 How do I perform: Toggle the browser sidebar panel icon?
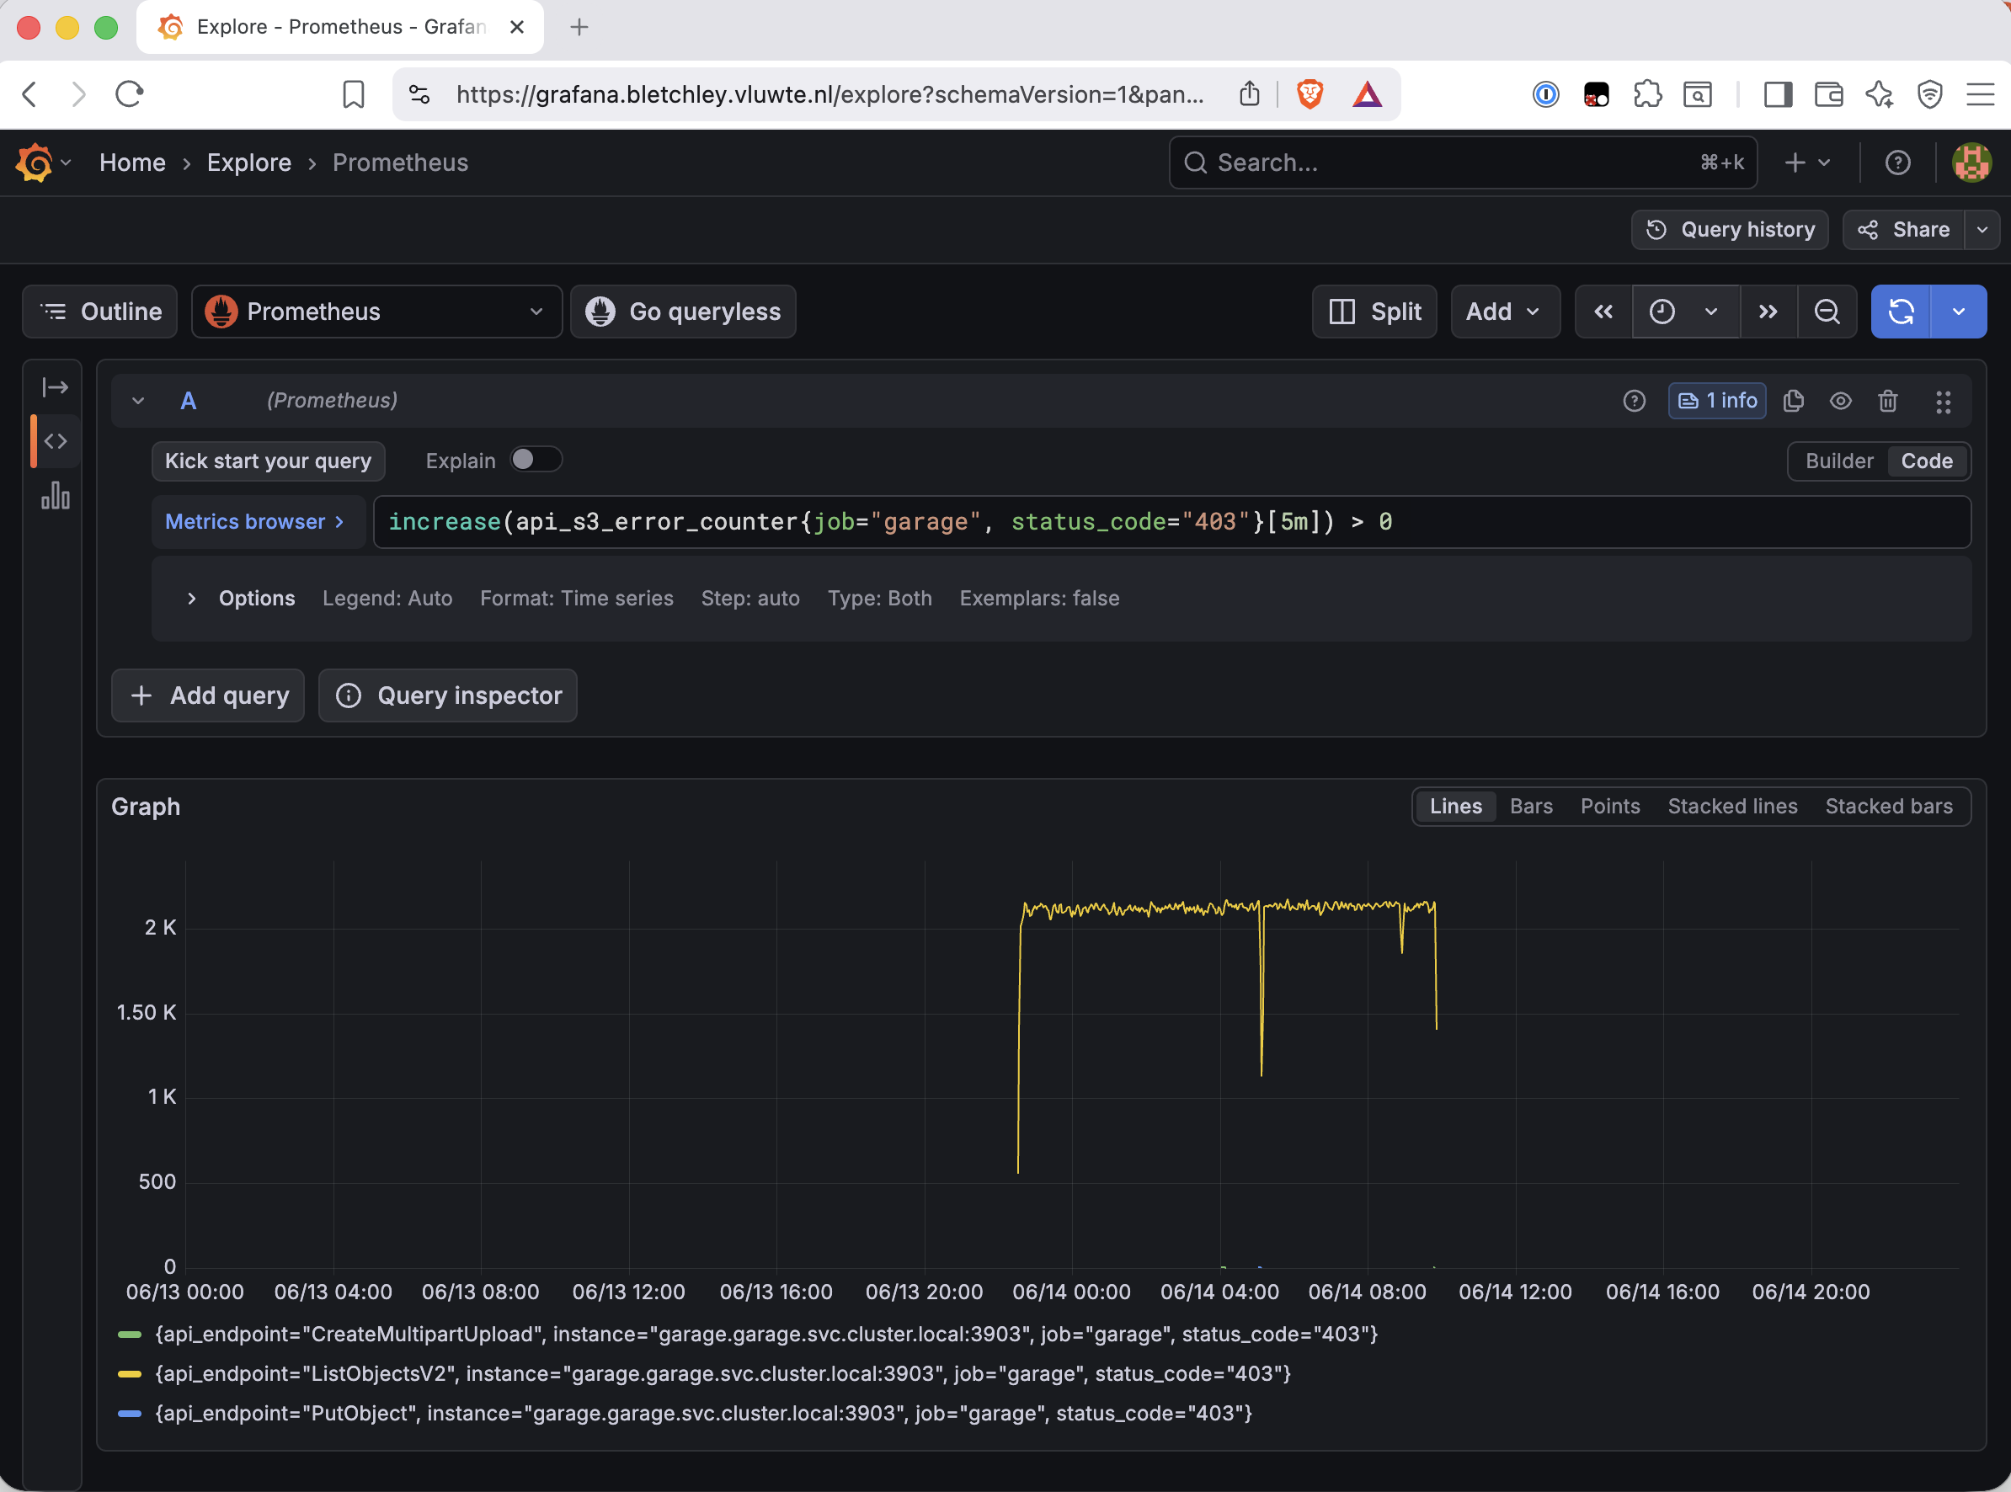(x=1778, y=94)
